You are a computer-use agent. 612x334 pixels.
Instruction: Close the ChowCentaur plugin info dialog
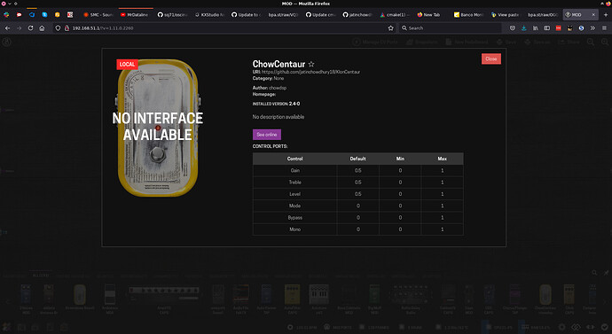(x=491, y=58)
